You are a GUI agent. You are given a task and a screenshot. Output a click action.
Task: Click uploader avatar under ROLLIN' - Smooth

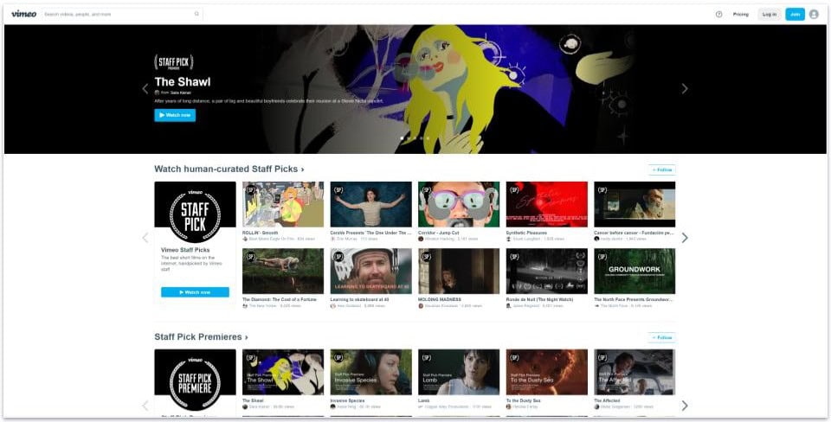tap(245, 239)
